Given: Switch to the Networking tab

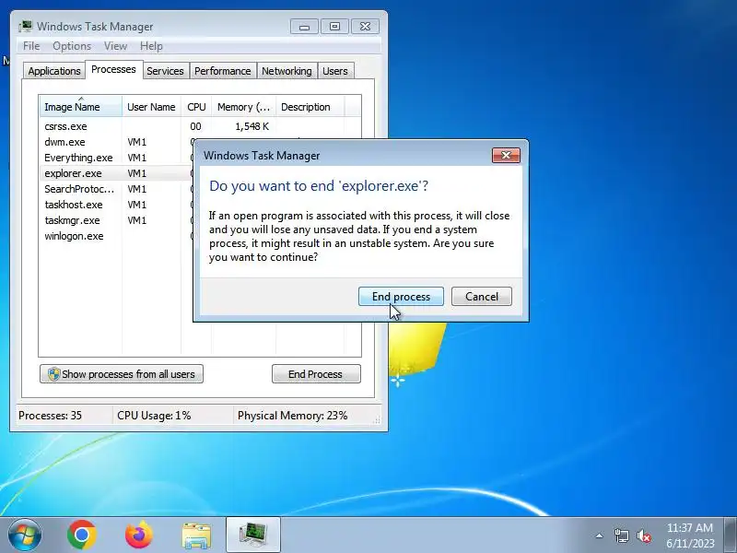Looking at the screenshot, I should (x=287, y=71).
